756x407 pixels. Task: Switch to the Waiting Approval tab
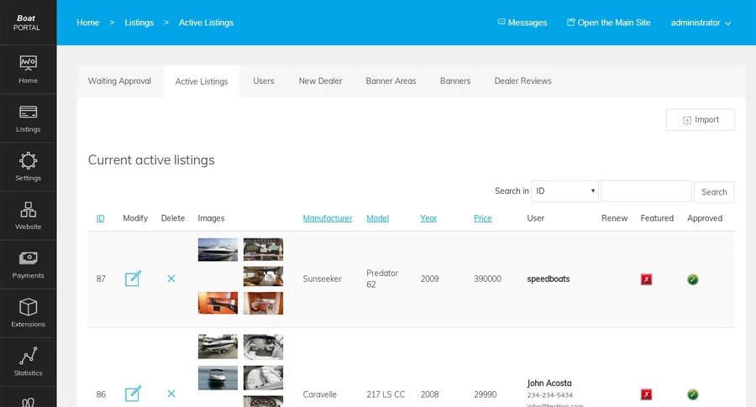[119, 81]
